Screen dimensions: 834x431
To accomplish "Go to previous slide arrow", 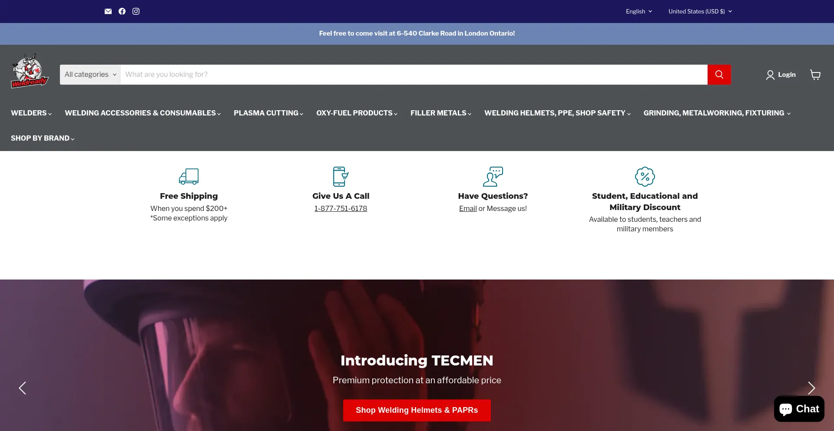I will pyautogui.click(x=23, y=388).
